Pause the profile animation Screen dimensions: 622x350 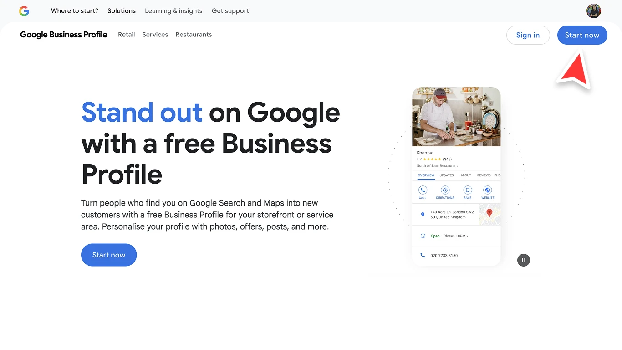[523, 260]
